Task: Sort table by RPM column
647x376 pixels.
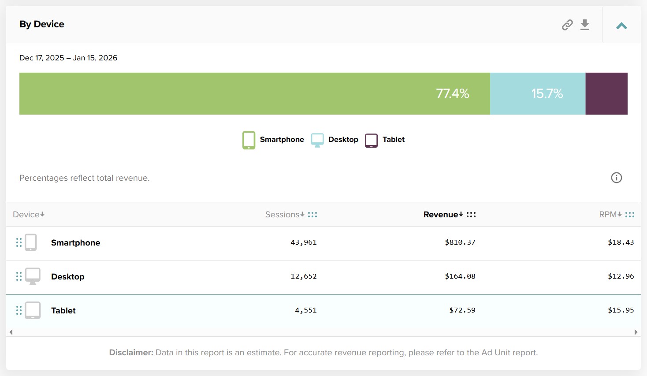Action: (x=610, y=215)
